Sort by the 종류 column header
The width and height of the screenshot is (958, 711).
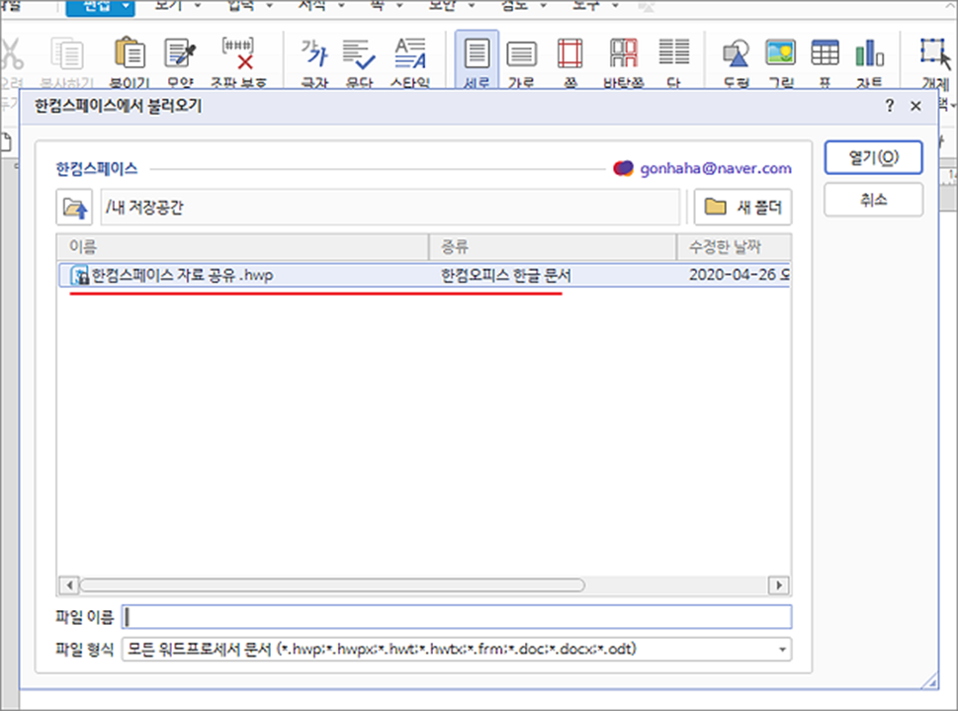[x=553, y=247]
